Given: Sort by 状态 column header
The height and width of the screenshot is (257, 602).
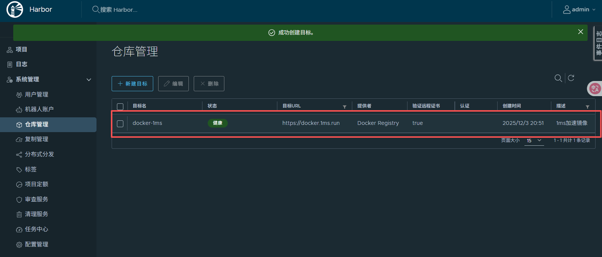Looking at the screenshot, I should pyautogui.click(x=212, y=106).
